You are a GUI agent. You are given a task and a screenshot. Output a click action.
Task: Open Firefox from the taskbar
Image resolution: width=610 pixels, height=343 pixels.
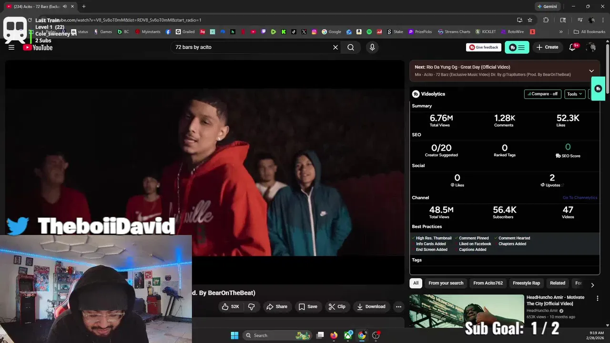point(334,335)
